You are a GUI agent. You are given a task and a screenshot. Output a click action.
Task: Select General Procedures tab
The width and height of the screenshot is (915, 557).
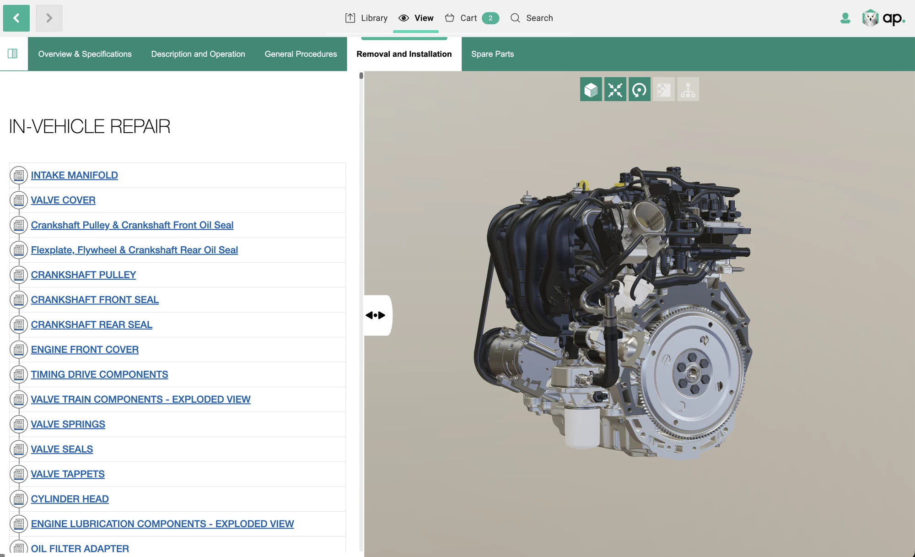click(301, 54)
